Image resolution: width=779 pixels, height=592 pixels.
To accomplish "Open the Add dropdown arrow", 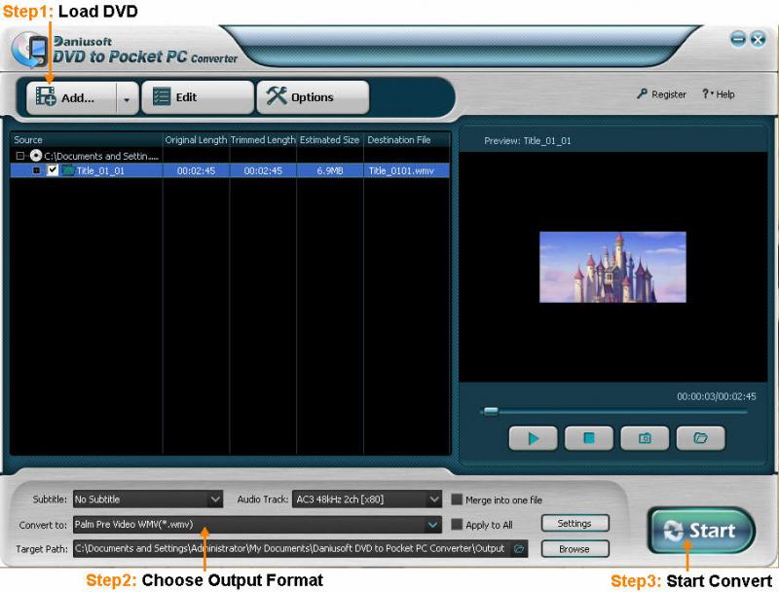I will click(127, 97).
